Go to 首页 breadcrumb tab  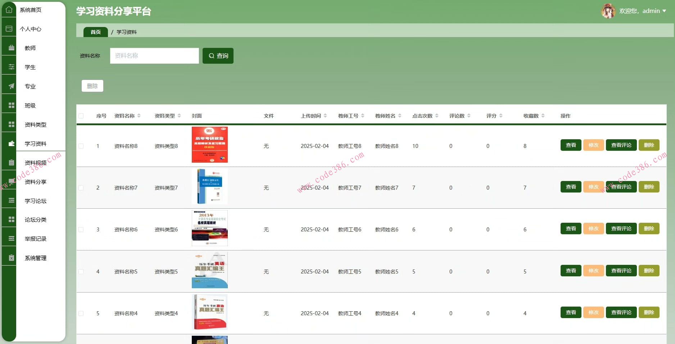(x=95, y=32)
